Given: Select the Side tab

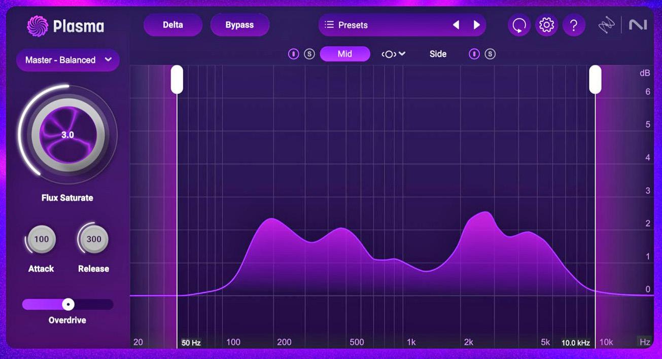Looking at the screenshot, I should coord(438,54).
